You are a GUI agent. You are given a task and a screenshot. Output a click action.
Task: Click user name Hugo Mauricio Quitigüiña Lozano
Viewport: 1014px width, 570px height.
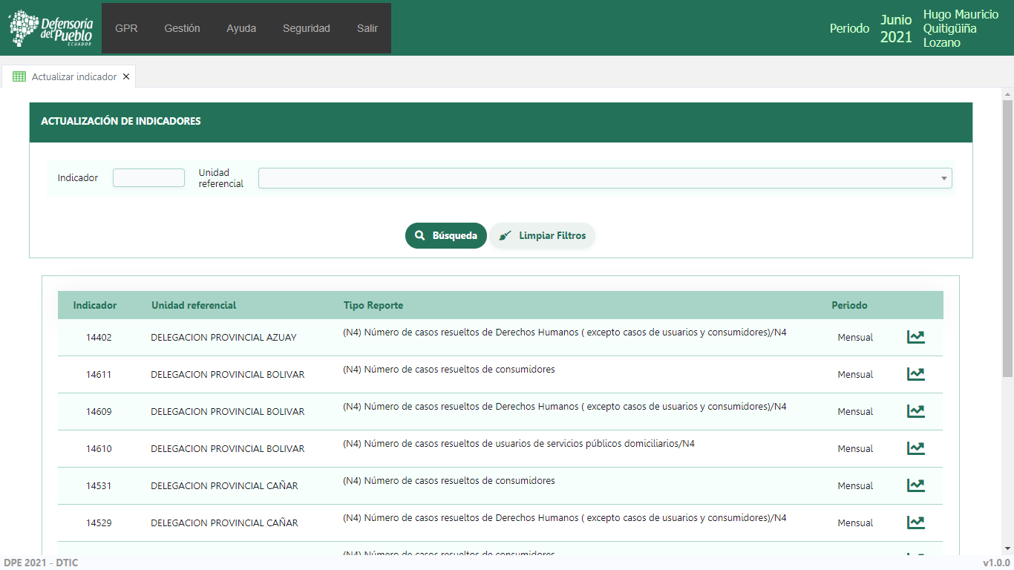(x=961, y=28)
